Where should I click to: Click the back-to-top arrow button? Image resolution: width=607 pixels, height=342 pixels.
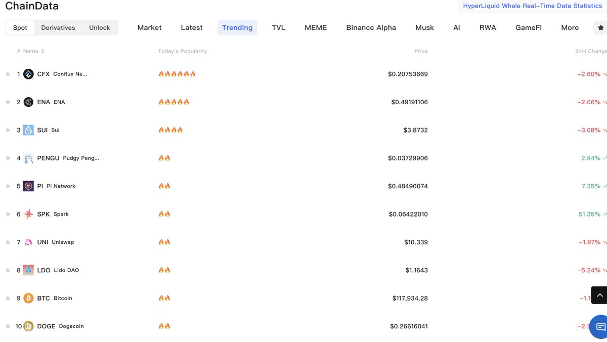pos(599,295)
